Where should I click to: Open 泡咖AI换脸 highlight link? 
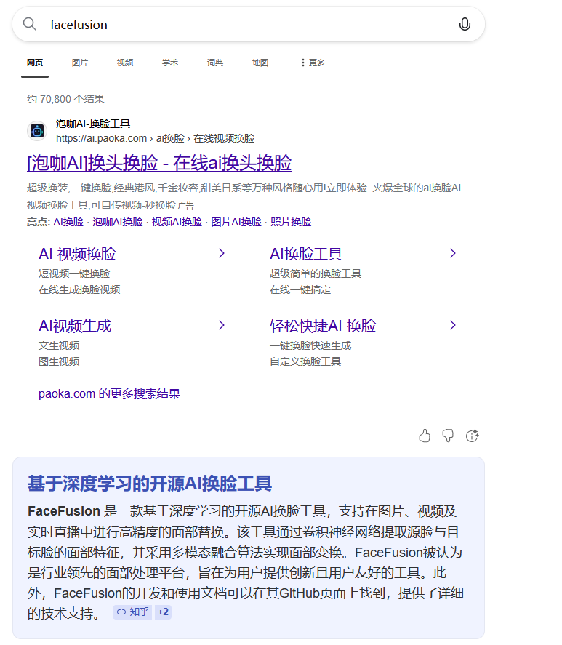(x=118, y=222)
